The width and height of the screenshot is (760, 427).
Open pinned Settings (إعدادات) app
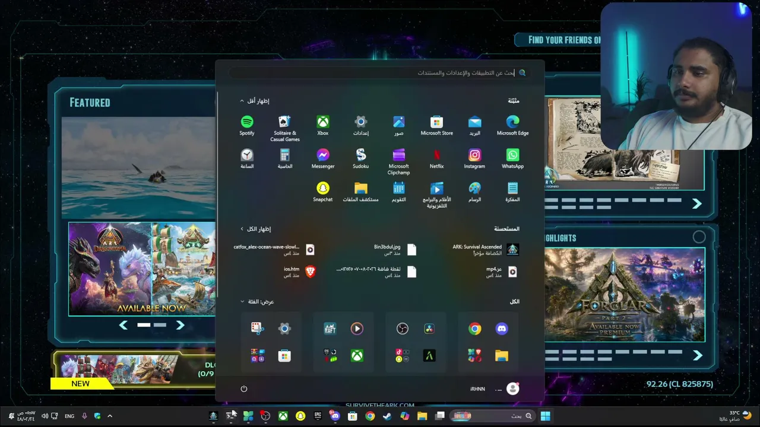click(x=360, y=126)
